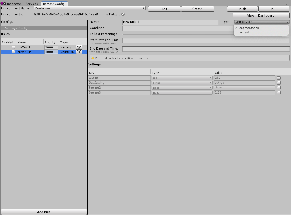This screenshot has width=291, height=215.
Task: Add a new rule
Action: coord(44,212)
